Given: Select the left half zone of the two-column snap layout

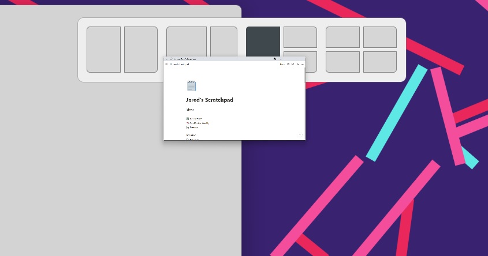Looking at the screenshot, I should tap(103, 50).
